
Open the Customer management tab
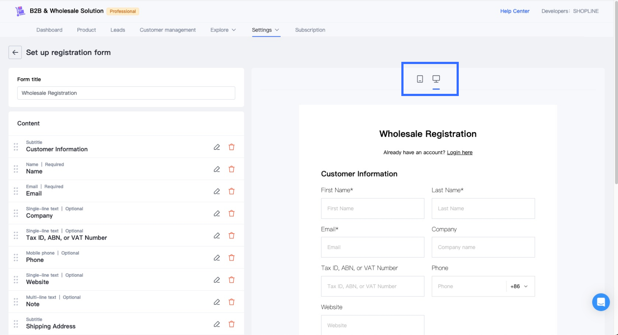168,30
